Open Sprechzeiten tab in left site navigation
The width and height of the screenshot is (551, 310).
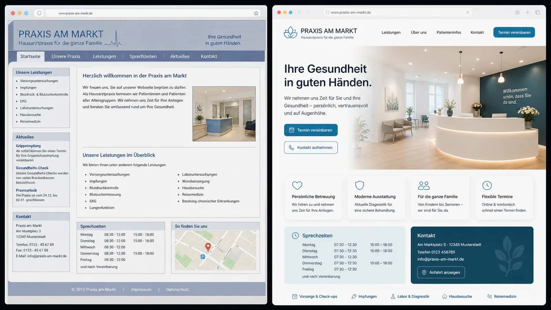143,56
